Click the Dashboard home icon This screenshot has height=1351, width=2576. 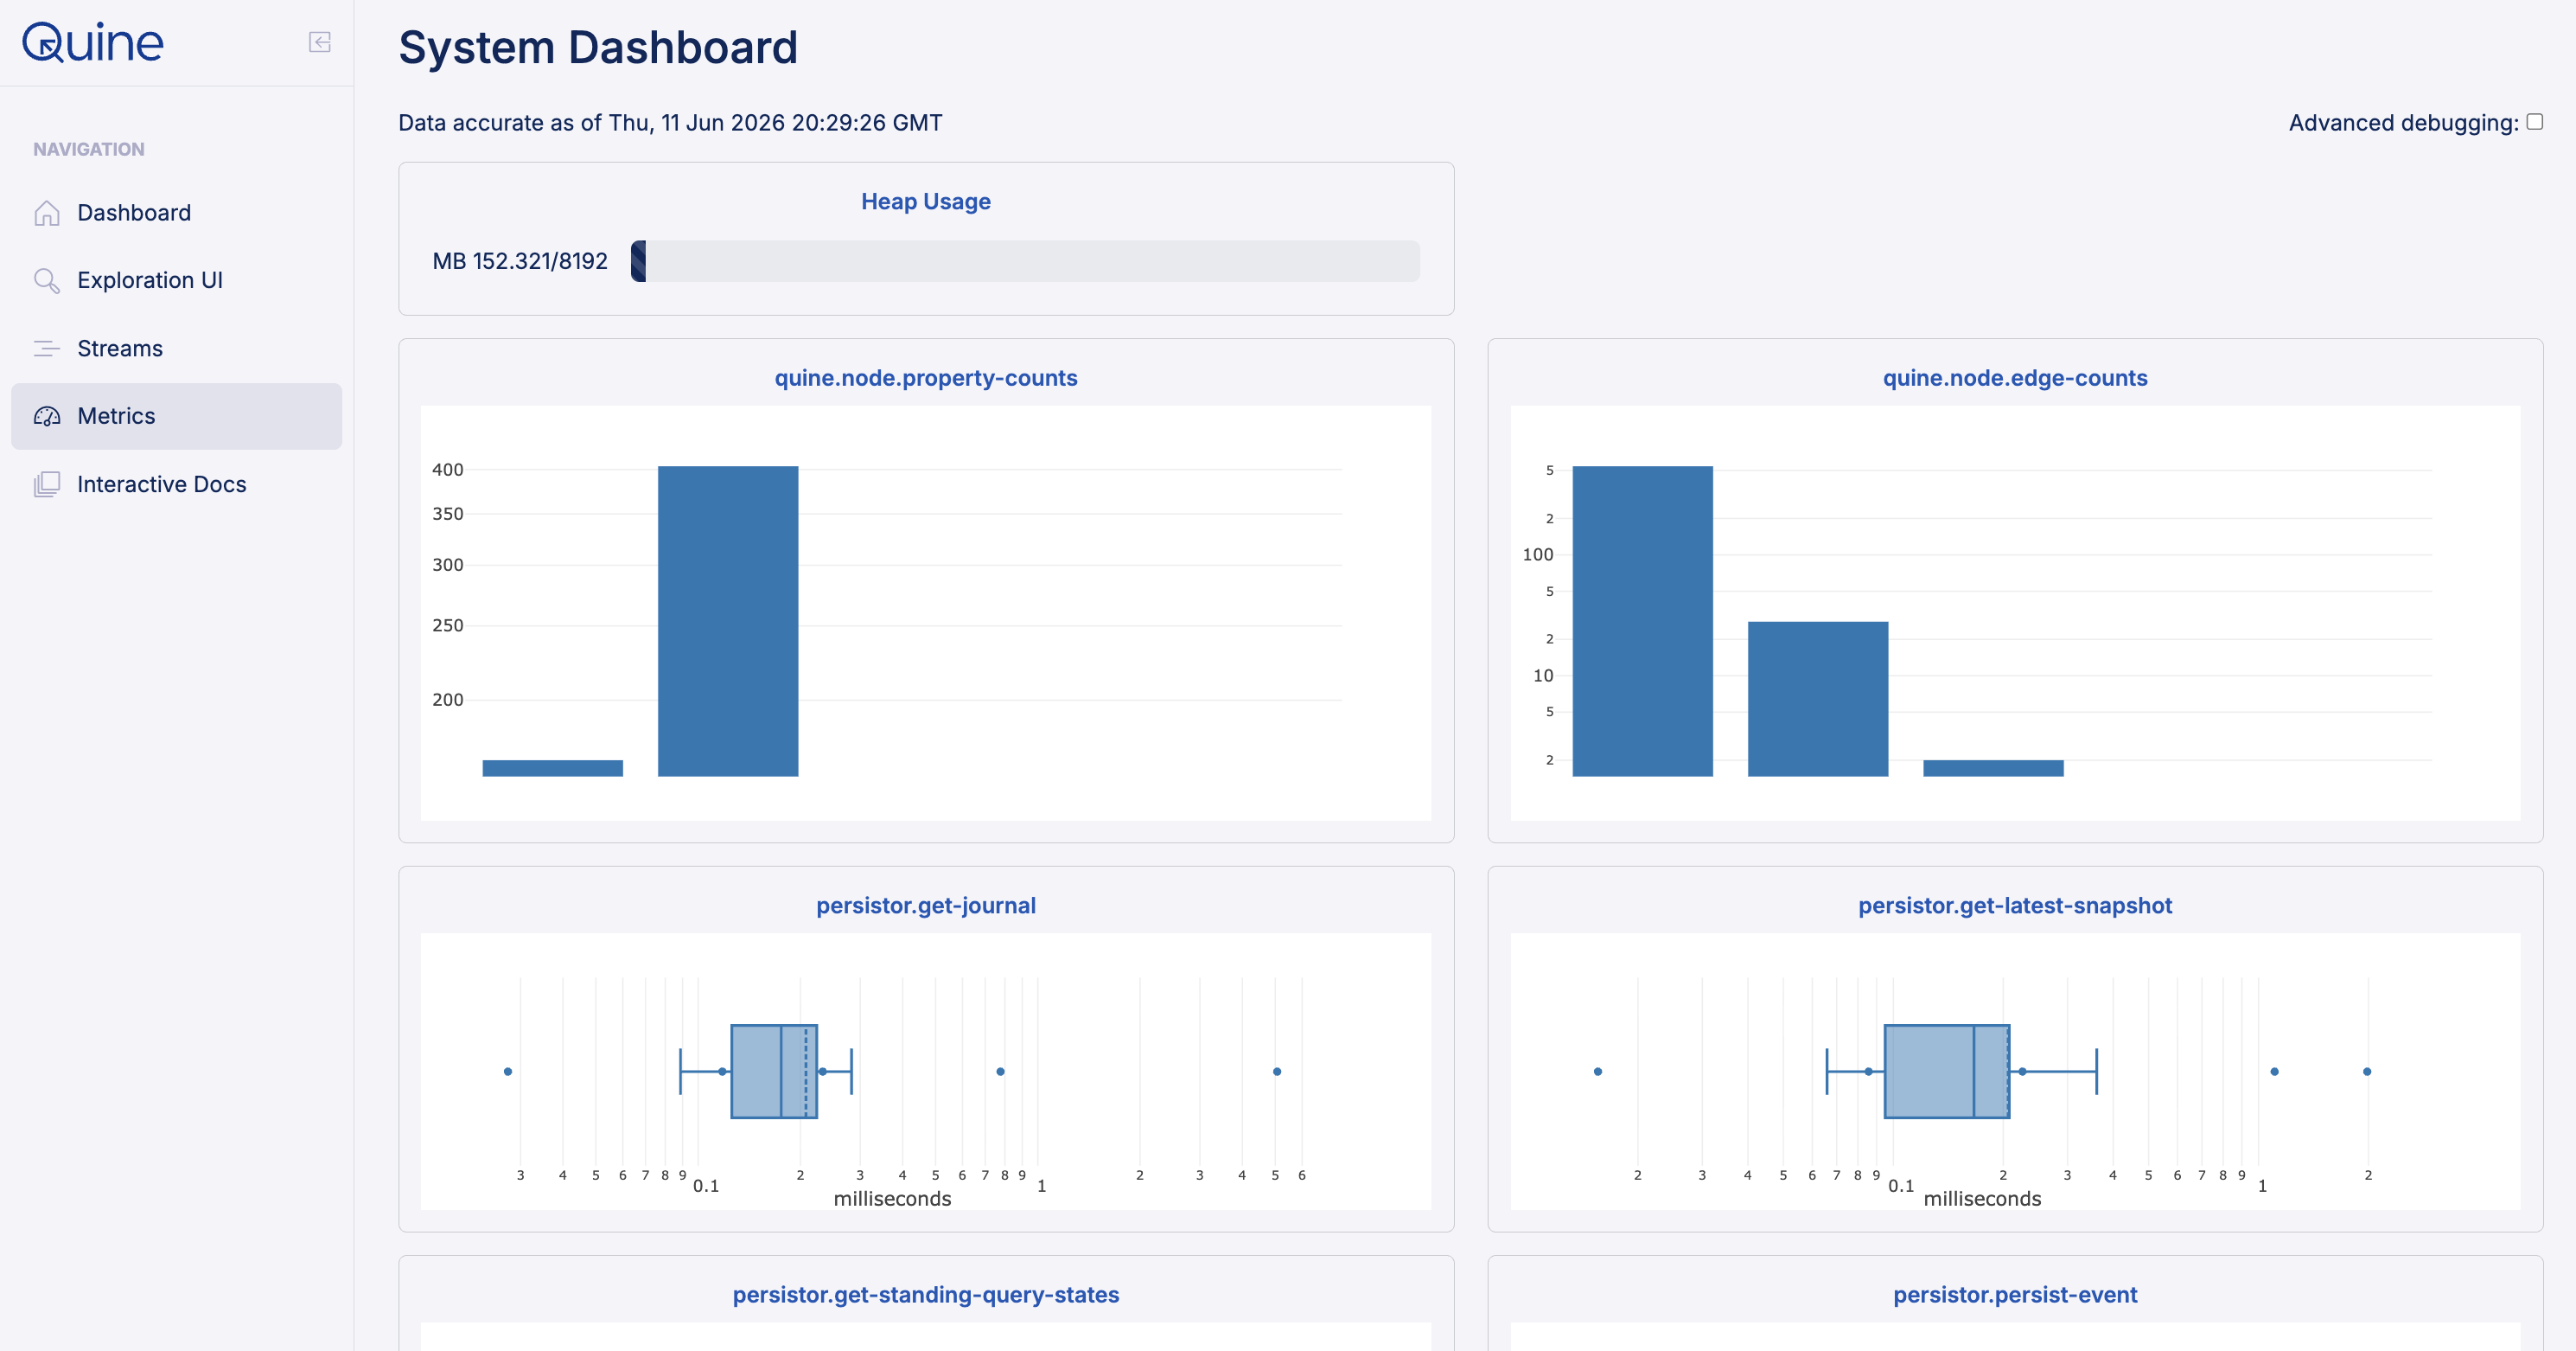pyautogui.click(x=47, y=213)
